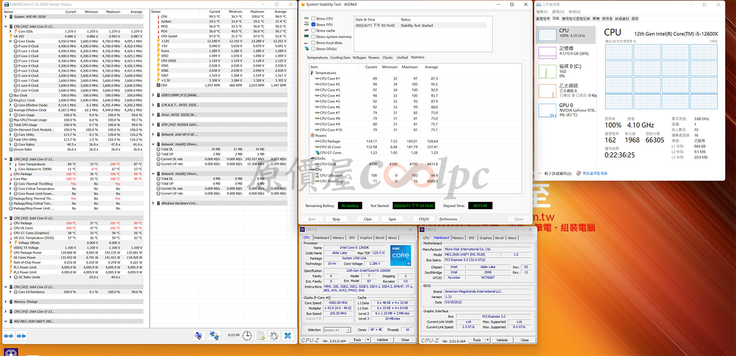Click Task Manager title bar icon
The width and height of the screenshot is (736, 356).
point(539,4)
